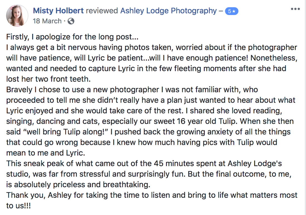The height and width of the screenshot is (215, 306).
Task: Click the text "lost her two front teeth."
Action: click(x=48, y=79)
